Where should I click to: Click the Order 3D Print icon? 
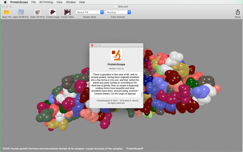pyautogui.click(x=37, y=12)
